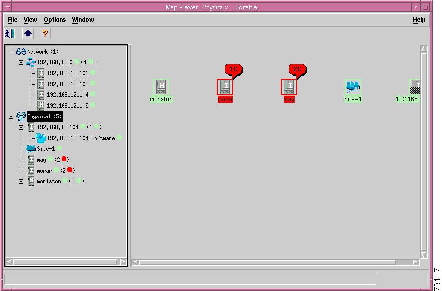Open the File menu
Screen dimensions: 442x291
[x=13, y=20]
